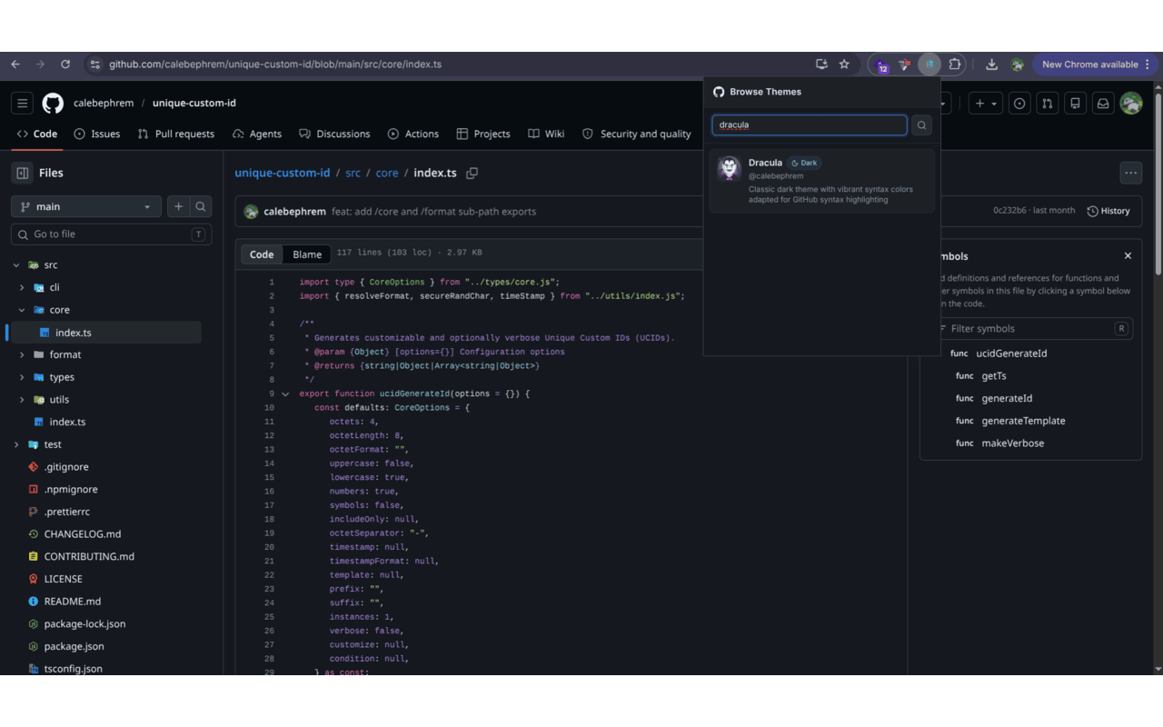Open the Issues tab
1163x727 pixels.
click(97, 134)
